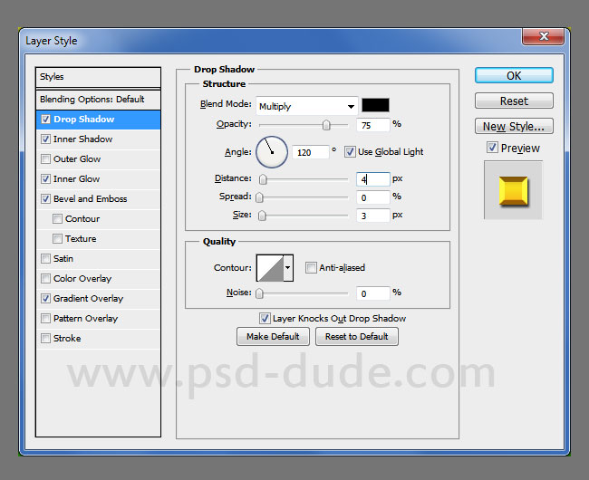Open the New Style dialog

click(514, 126)
